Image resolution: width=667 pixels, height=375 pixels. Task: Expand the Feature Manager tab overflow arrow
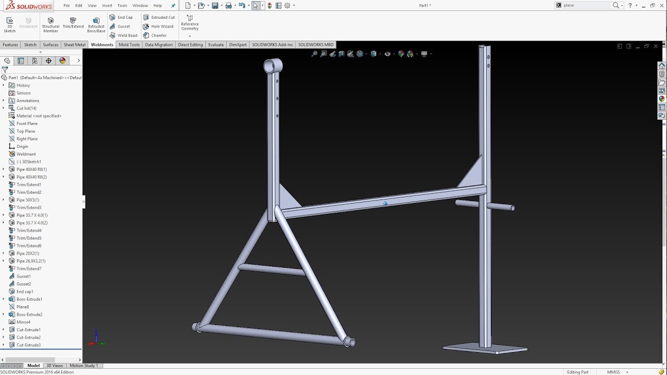(79, 61)
